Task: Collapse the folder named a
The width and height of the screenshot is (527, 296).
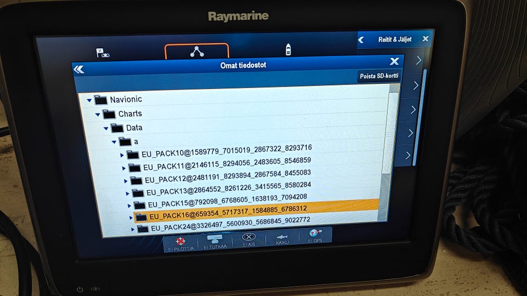Action: pos(114,142)
